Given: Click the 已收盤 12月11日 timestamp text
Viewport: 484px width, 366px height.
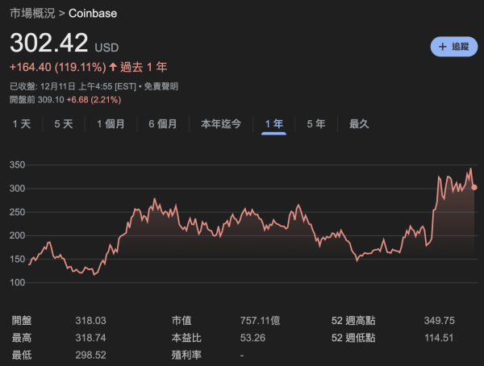Looking at the screenshot, I should [73, 86].
